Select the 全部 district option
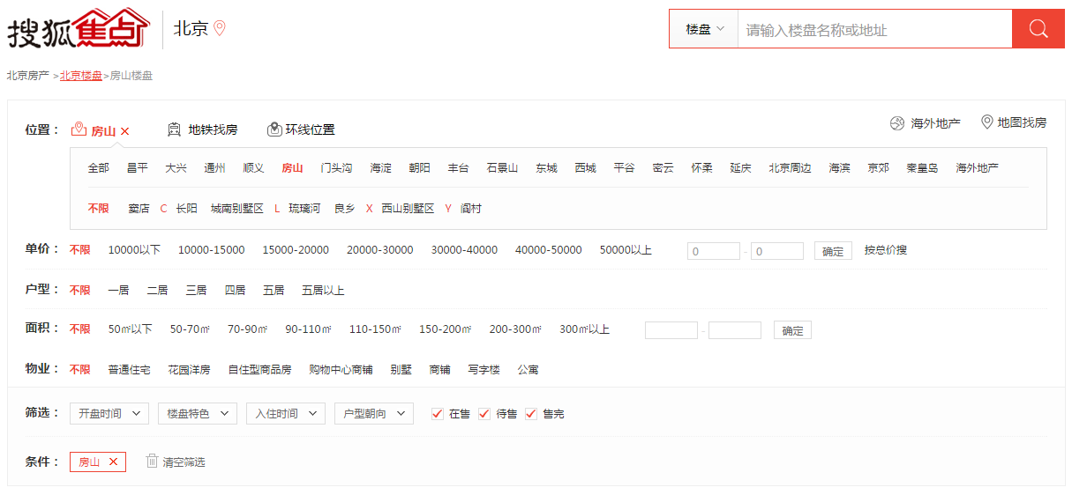Screen dimensions: 1072x495 click(x=99, y=167)
